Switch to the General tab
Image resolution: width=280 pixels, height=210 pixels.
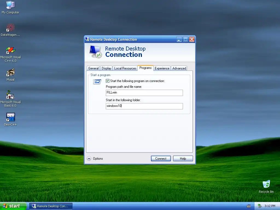(x=93, y=68)
